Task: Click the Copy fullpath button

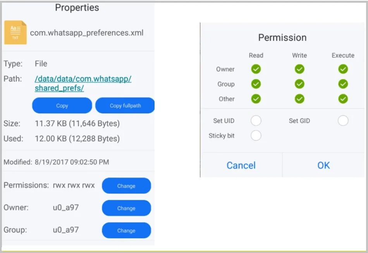Action: (x=125, y=106)
